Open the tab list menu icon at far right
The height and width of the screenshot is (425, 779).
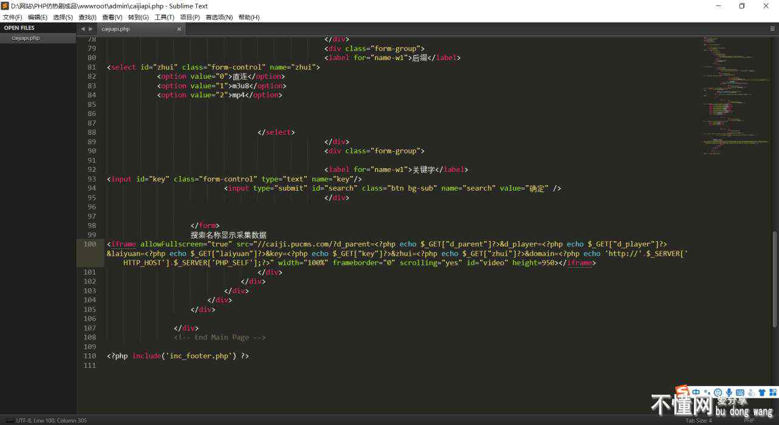(x=772, y=29)
